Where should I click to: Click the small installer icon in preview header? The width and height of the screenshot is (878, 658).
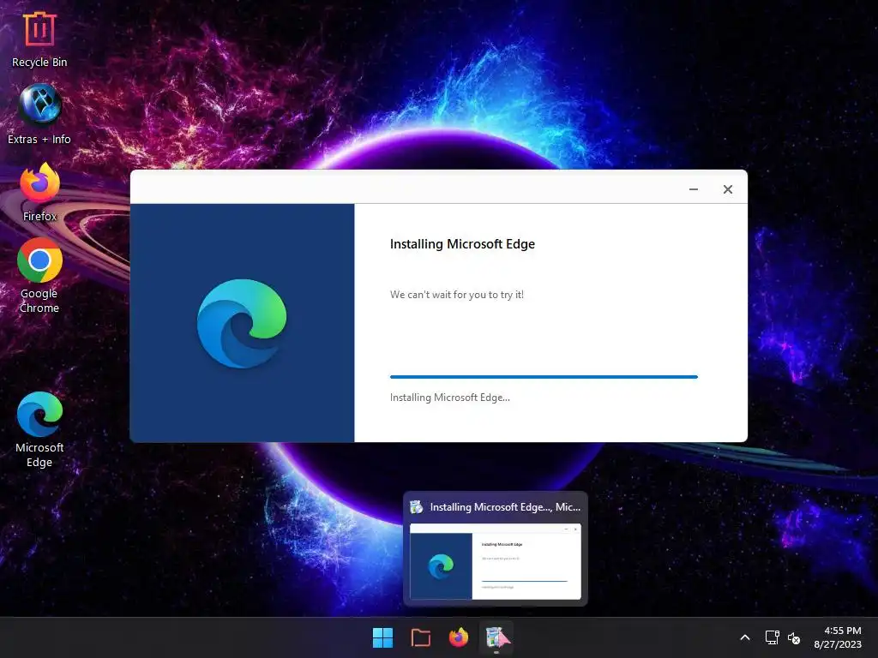click(x=417, y=507)
